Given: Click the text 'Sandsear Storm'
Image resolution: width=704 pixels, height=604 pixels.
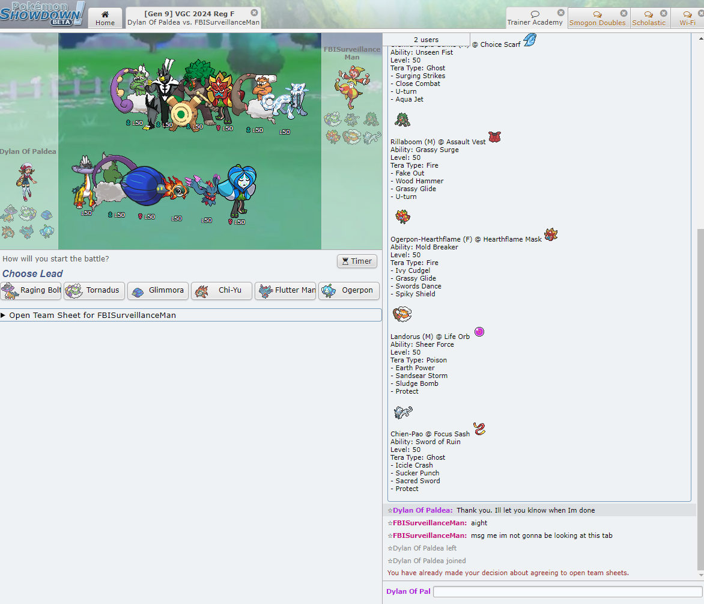Looking at the screenshot, I should click(421, 376).
